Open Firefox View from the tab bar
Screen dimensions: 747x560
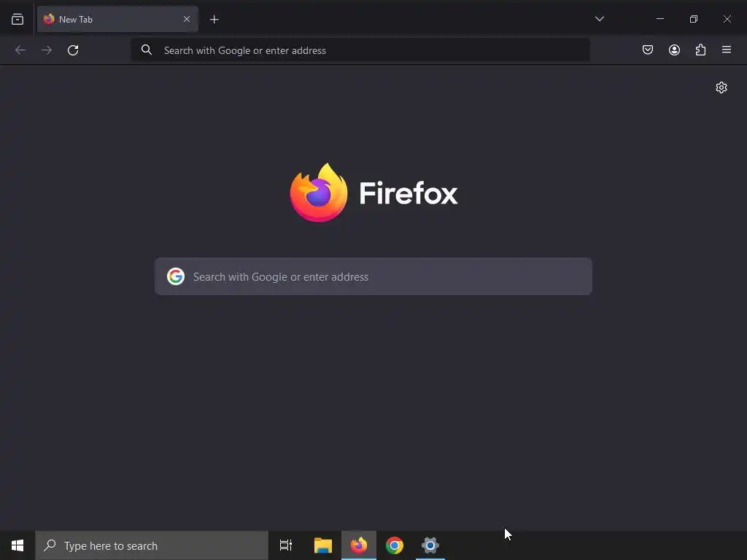point(18,19)
